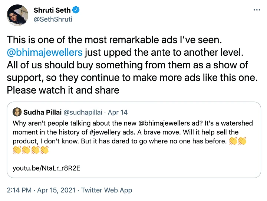Viewport: 267px width, 201px height.
Task: Click Shruti Seth's profile picture
Action: click(x=17, y=15)
